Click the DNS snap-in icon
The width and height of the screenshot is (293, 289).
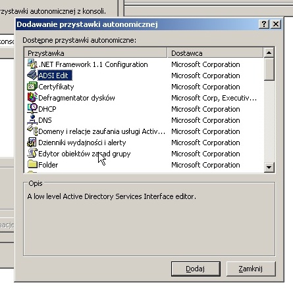click(32, 120)
